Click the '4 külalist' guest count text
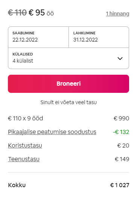 pyautogui.click(x=23, y=61)
